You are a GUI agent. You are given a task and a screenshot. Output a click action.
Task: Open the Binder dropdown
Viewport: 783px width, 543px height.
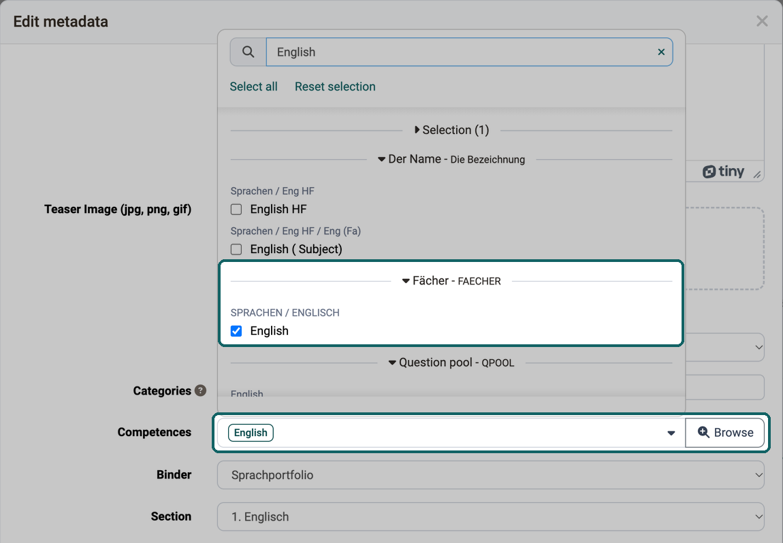490,475
